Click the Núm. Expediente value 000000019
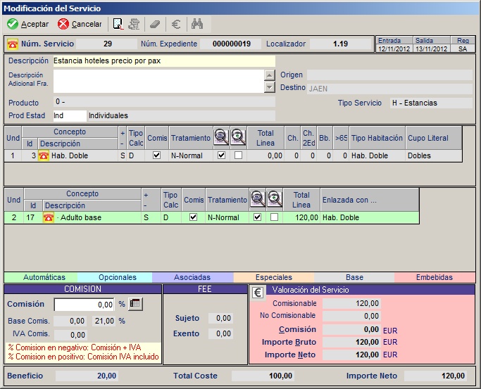 point(231,44)
